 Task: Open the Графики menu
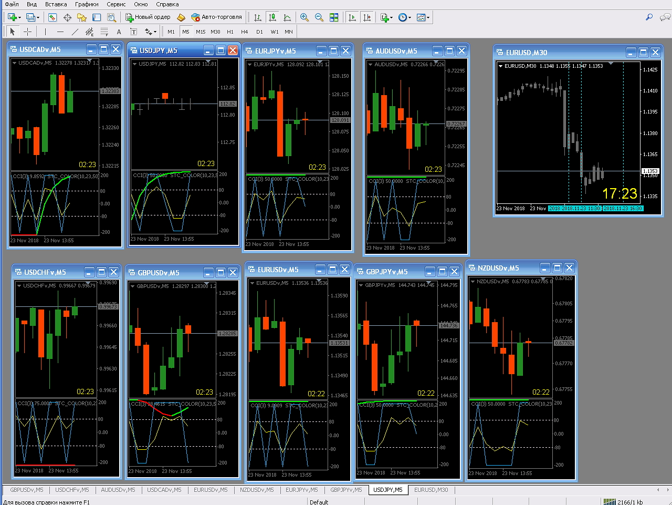pos(87,4)
